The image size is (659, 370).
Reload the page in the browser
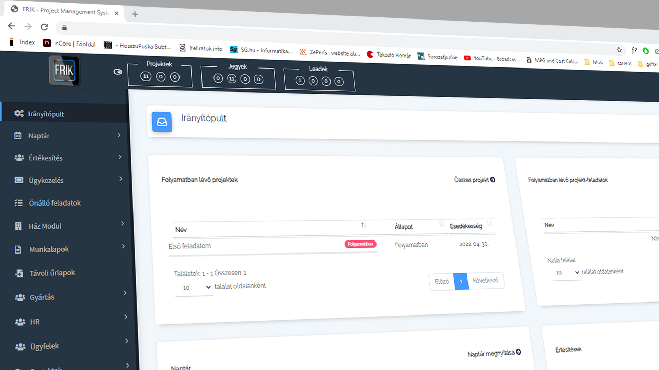click(x=44, y=27)
